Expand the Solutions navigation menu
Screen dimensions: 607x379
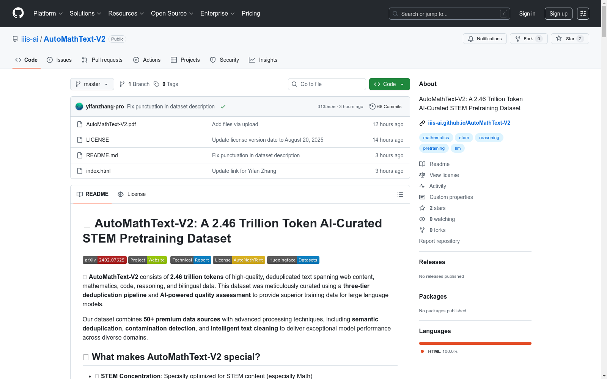coord(85,14)
